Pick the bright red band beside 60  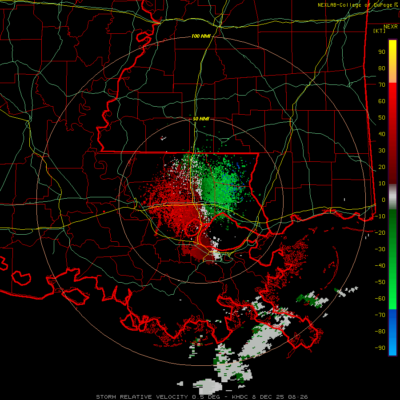point(392,101)
